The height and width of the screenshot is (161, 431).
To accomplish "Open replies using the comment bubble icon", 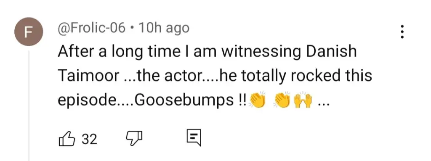I will [194, 138].
